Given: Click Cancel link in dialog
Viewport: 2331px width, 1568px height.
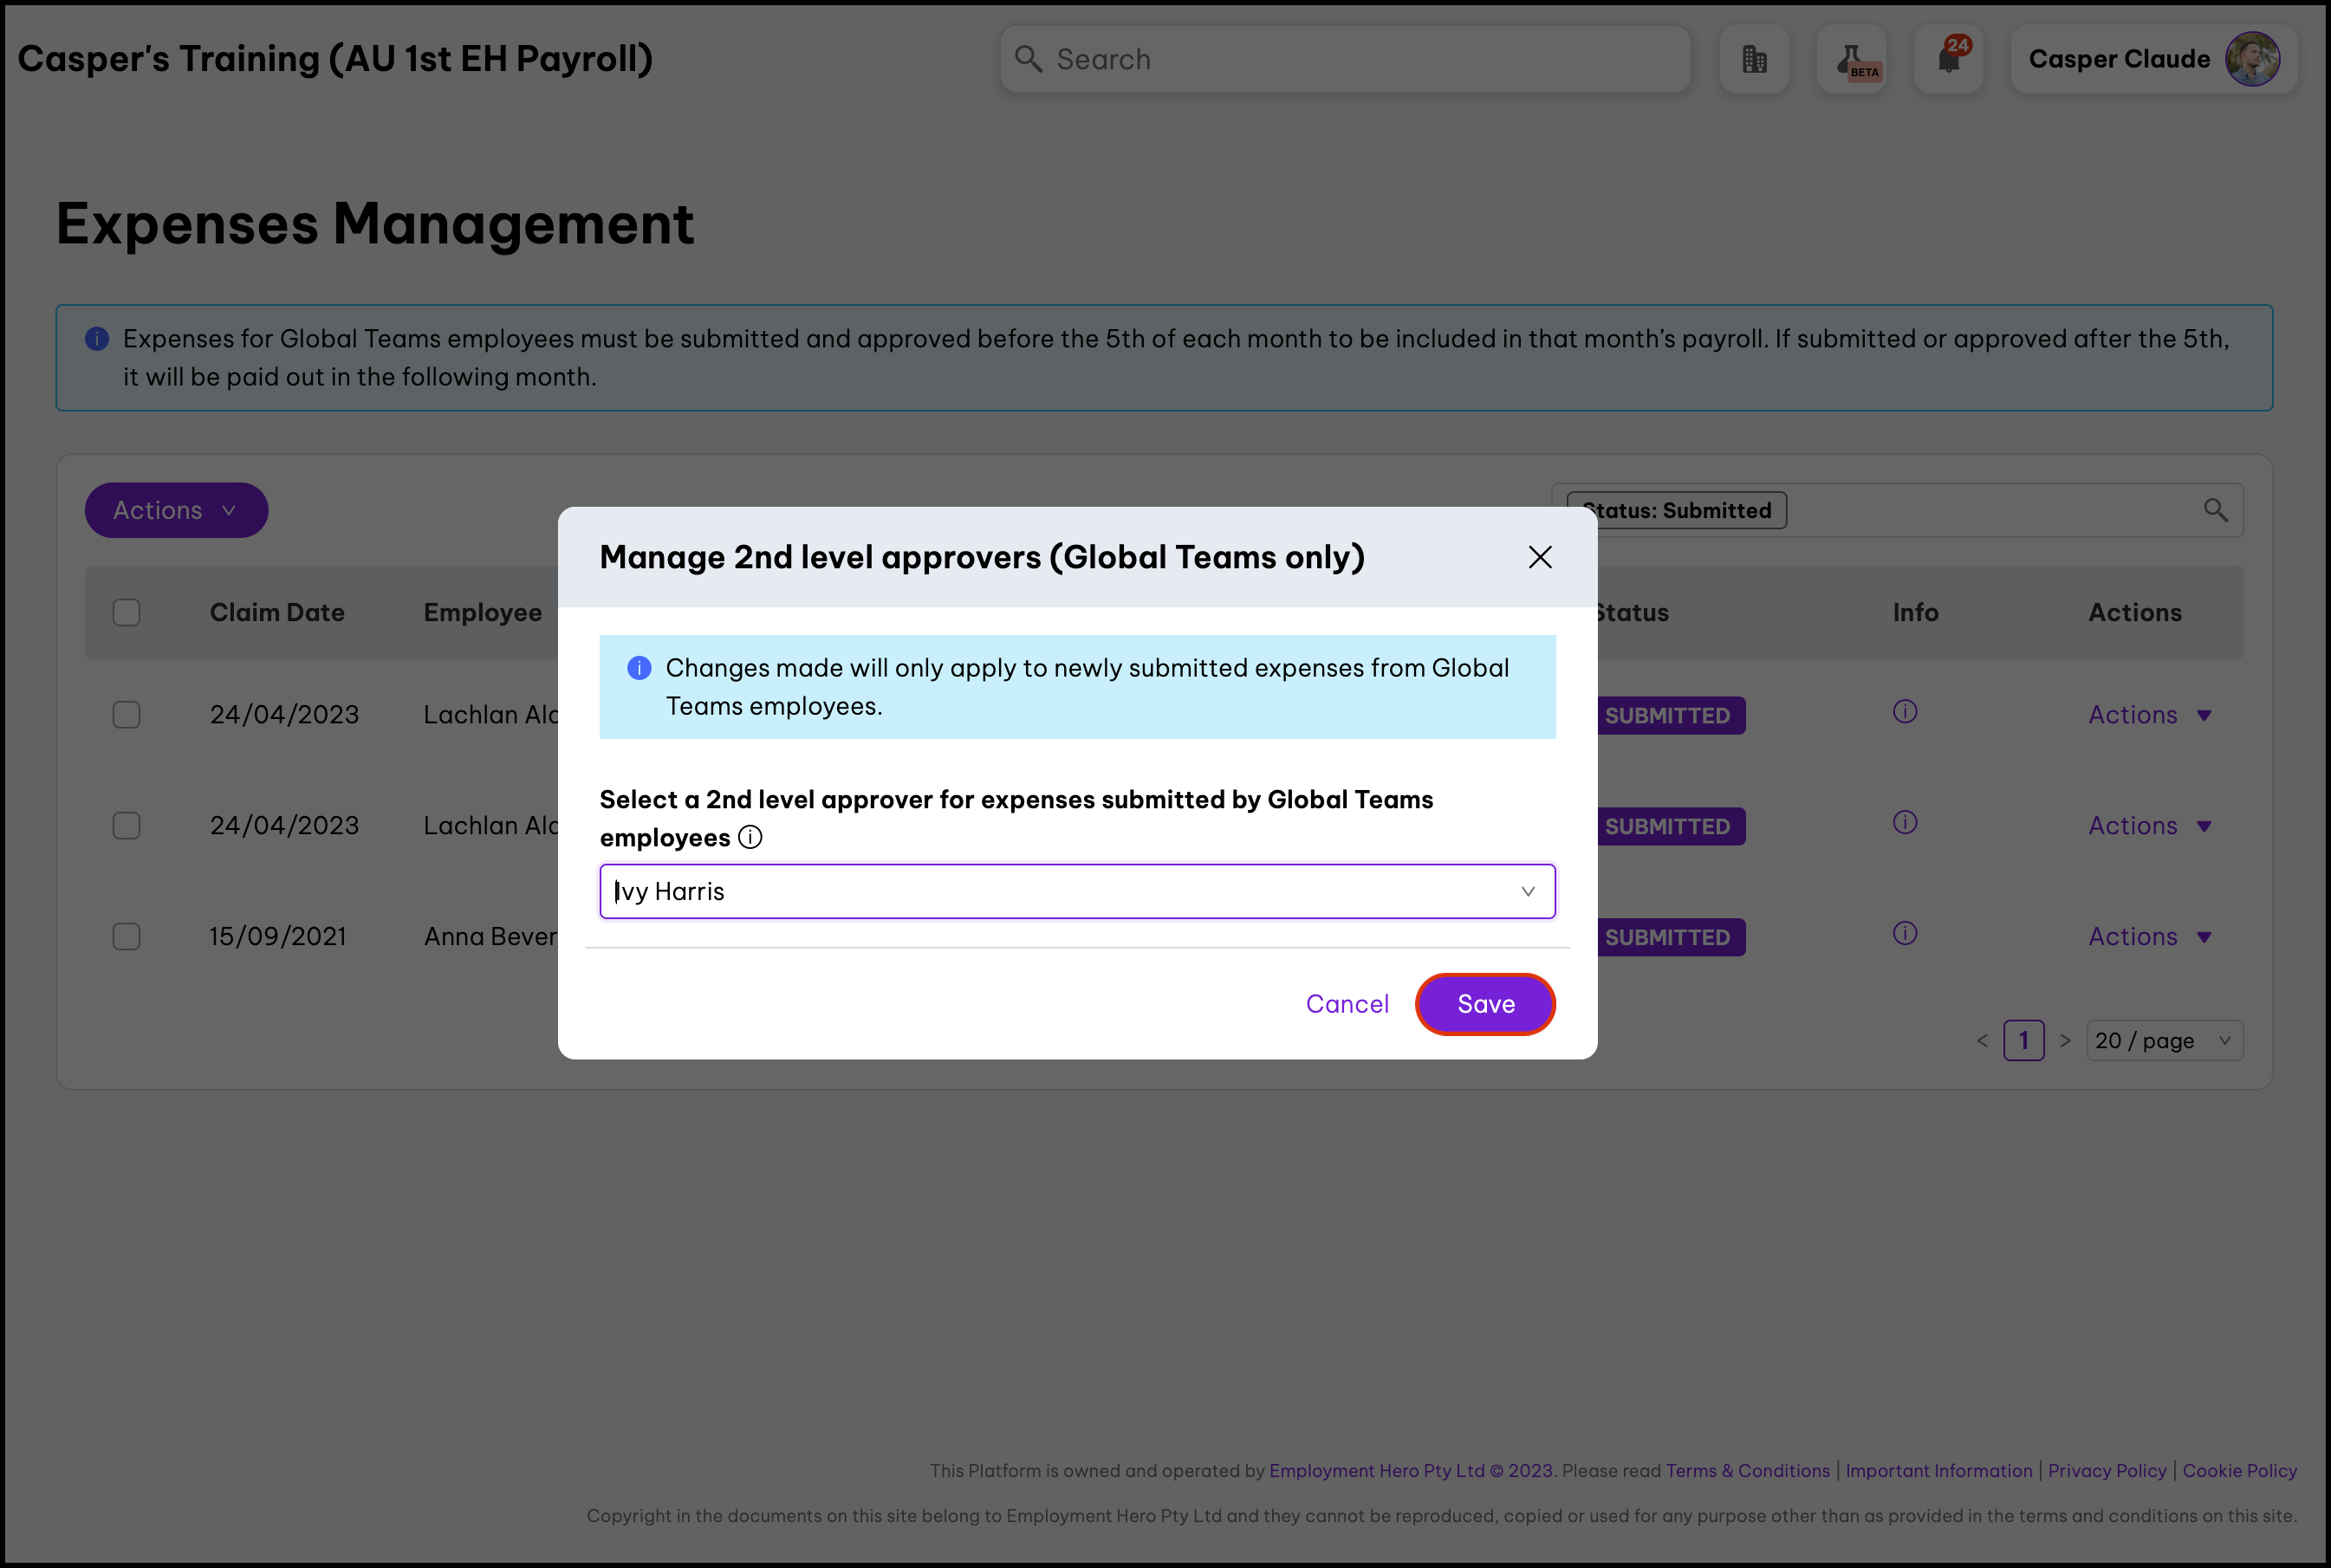Looking at the screenshot, I should pyautogui.click(x=1347, y=1004).
